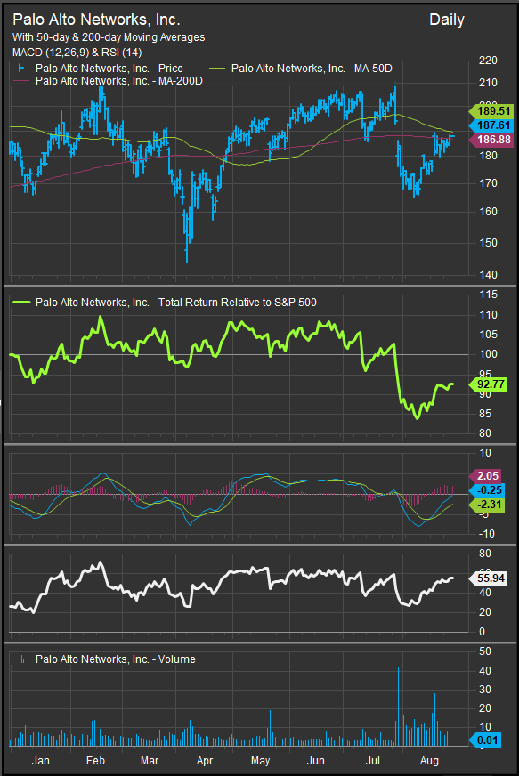Click the 80 RSI axis label
Viewport: 519px width, 776px height.
tap(485, 554)
